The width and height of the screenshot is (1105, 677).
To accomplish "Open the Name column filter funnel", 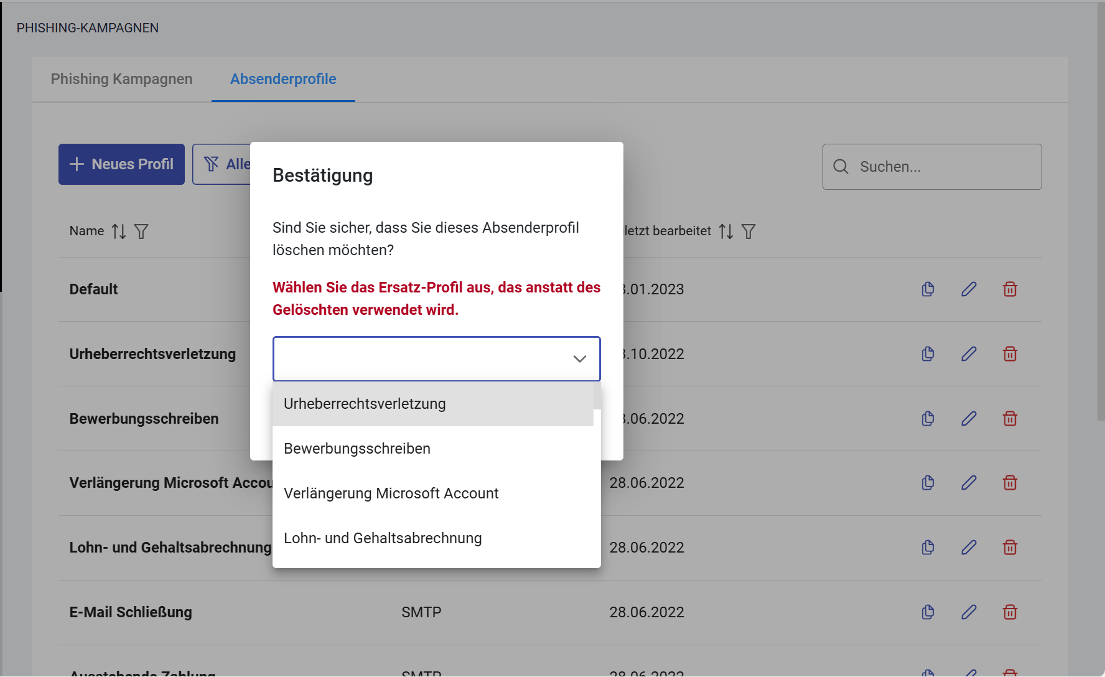I will 141,231.
